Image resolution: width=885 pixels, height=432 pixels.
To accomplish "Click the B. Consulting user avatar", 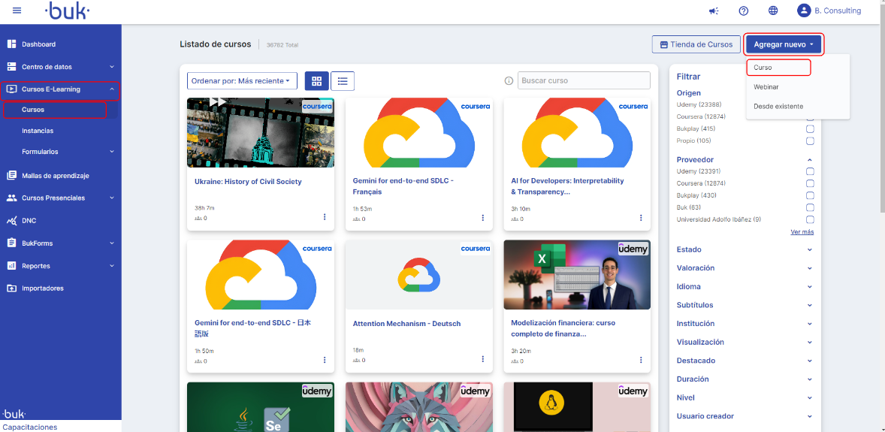I will point(804,11).
